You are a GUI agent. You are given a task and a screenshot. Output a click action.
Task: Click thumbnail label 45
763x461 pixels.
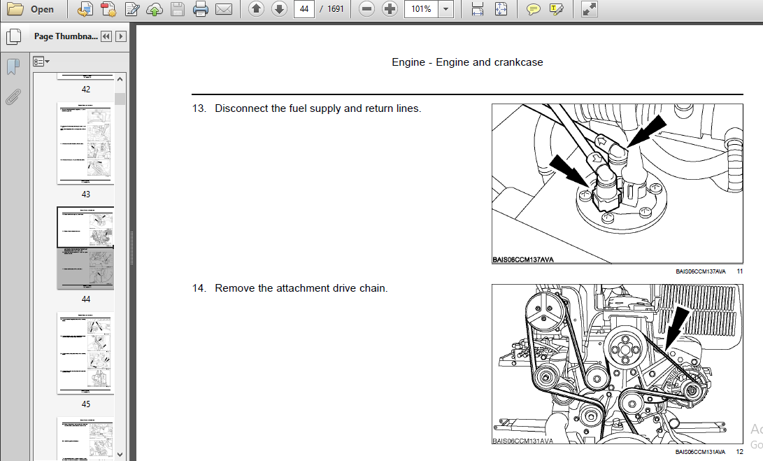tap(85, 404)
